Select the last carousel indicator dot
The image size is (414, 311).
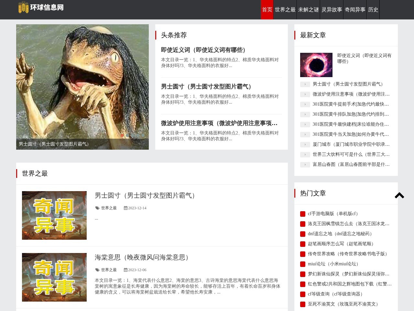point(143,135)
